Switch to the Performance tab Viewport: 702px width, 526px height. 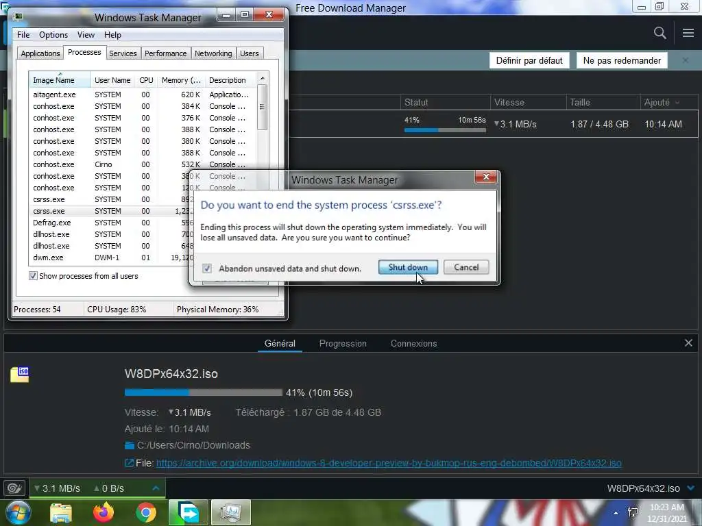point(165,53)
